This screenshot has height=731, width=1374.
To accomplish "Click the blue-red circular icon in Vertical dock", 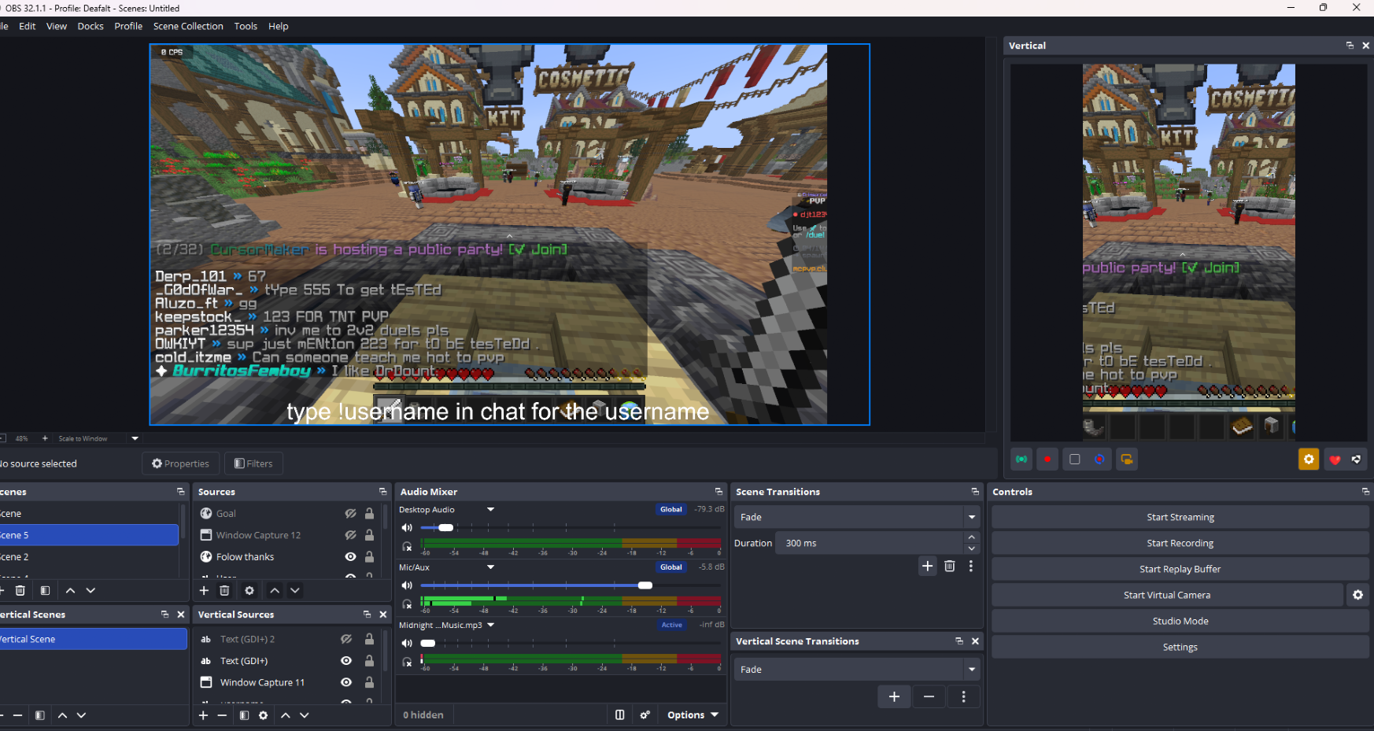I will tap(1099, 460).
